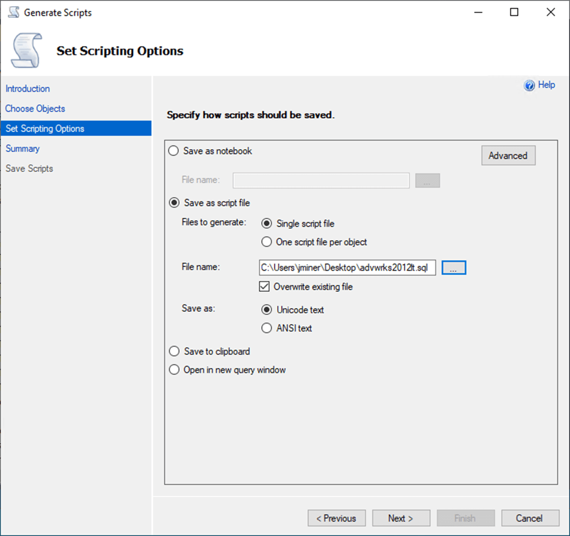Browse for script file with ellipsis button
570x536 pixels.
tap(454, 267)
